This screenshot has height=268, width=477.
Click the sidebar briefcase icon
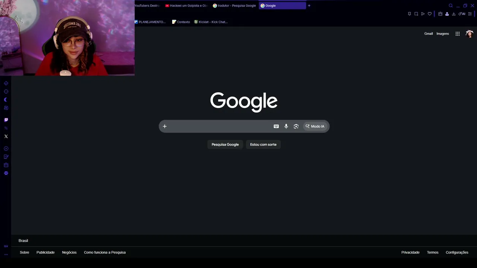[x=6, y=165]
